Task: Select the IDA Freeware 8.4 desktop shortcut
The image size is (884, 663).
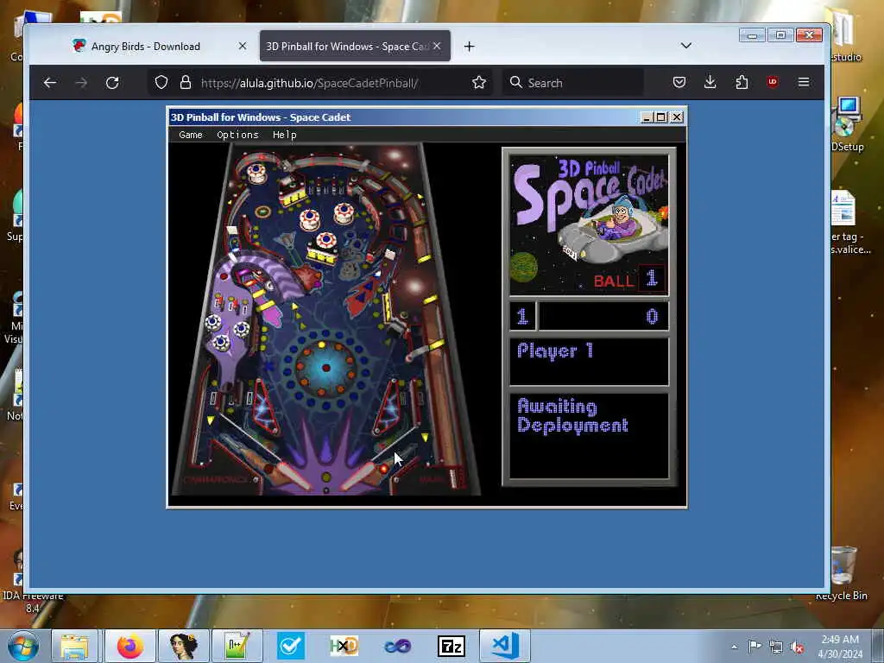Action: pyautogui.click(x=33, y=581)
